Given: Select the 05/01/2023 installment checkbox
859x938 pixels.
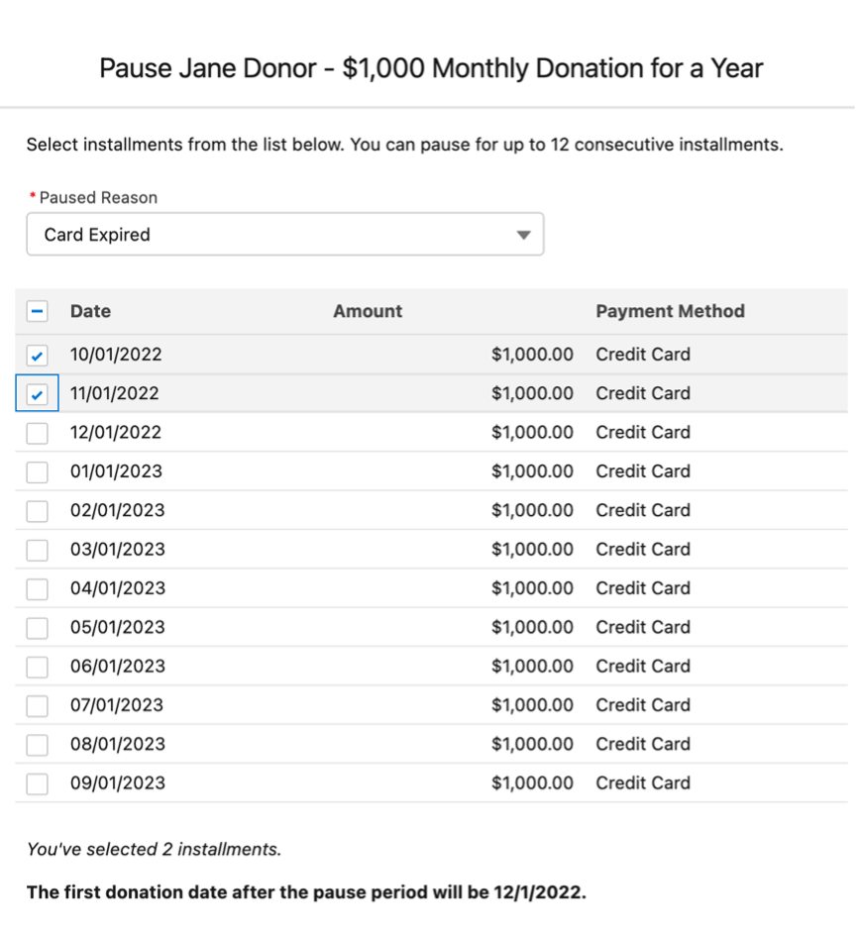Looking at the screenshot, I should [37, 628].
